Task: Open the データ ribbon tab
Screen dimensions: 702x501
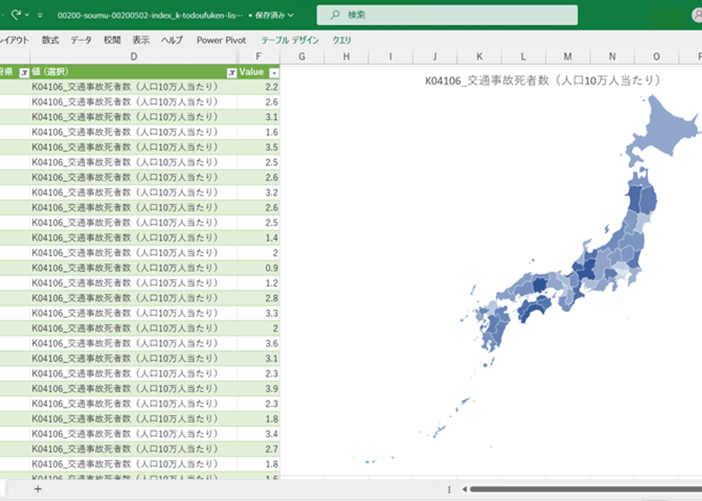Action: click(x=81, y=40)
